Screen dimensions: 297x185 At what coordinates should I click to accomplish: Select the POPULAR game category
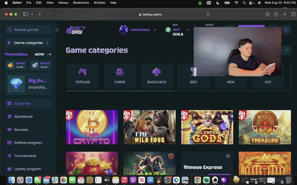pos(82,76)
